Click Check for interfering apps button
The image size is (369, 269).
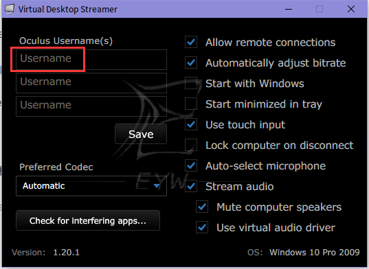[88, 220]
